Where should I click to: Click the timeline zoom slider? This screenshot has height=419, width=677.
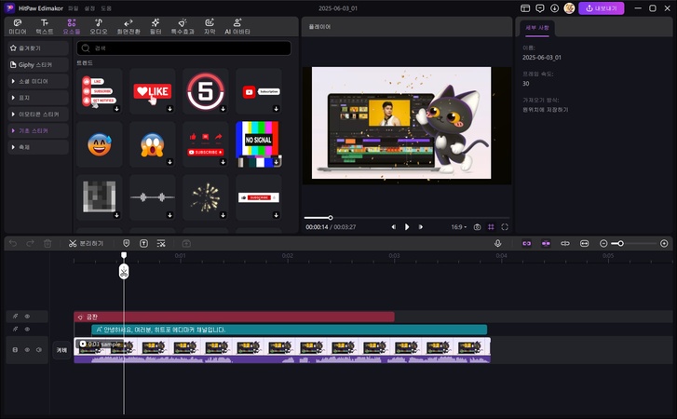click(x=635, y=243)
